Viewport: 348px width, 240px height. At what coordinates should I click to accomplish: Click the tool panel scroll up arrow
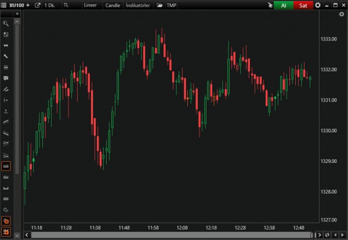(x=17, y=21)
